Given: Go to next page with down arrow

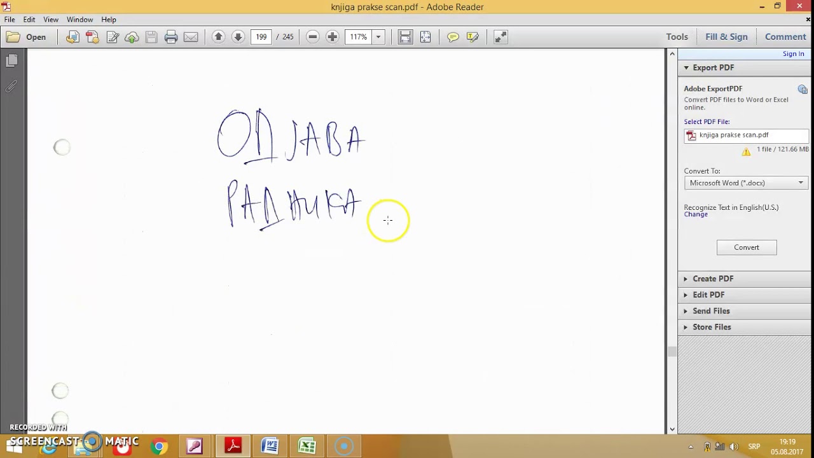Looking at the screenshot, I should click(238, 37).
